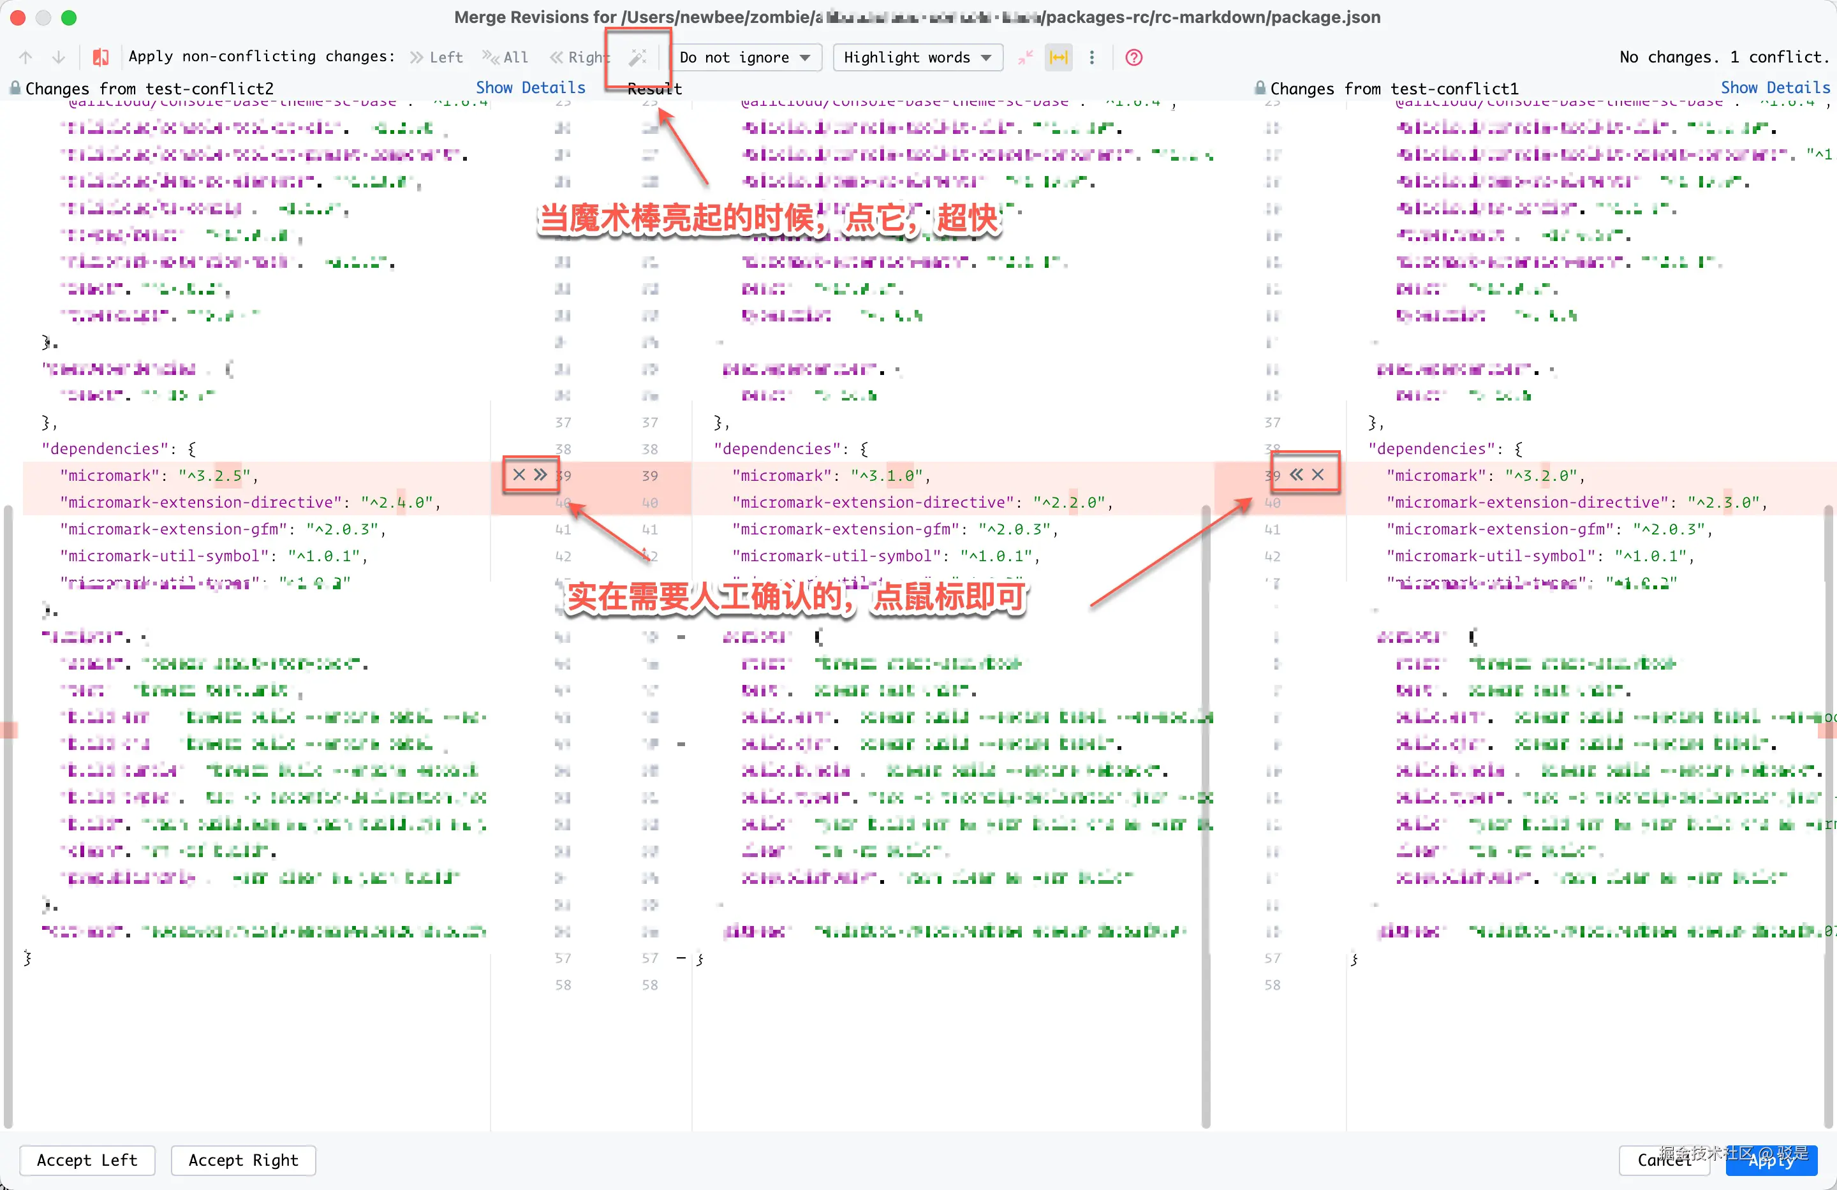Click the compare contents icon in toolbar

pos(100,57)
